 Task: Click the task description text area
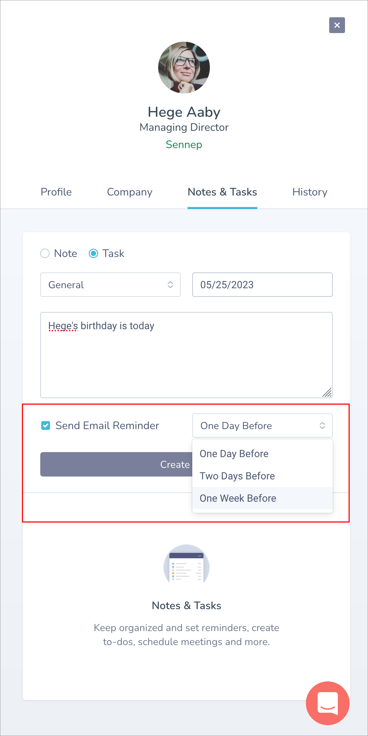[x=187, y=355]
